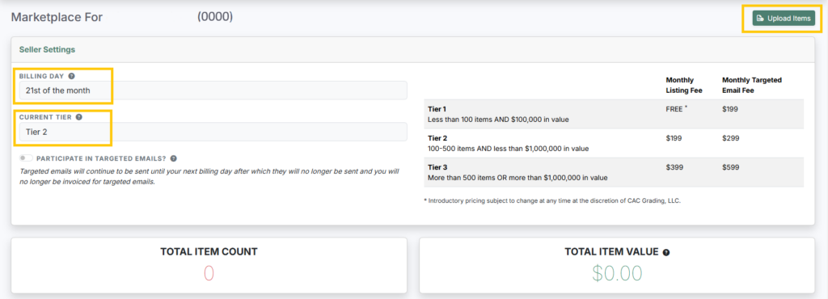Click the Current Tier help icon

(78, 117)
